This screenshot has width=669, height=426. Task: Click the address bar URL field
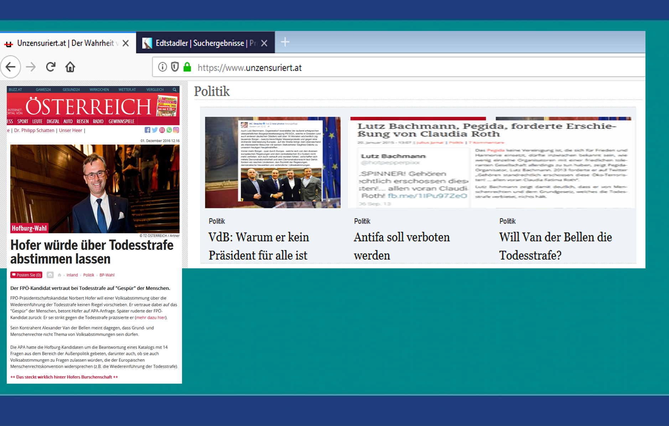392,68
